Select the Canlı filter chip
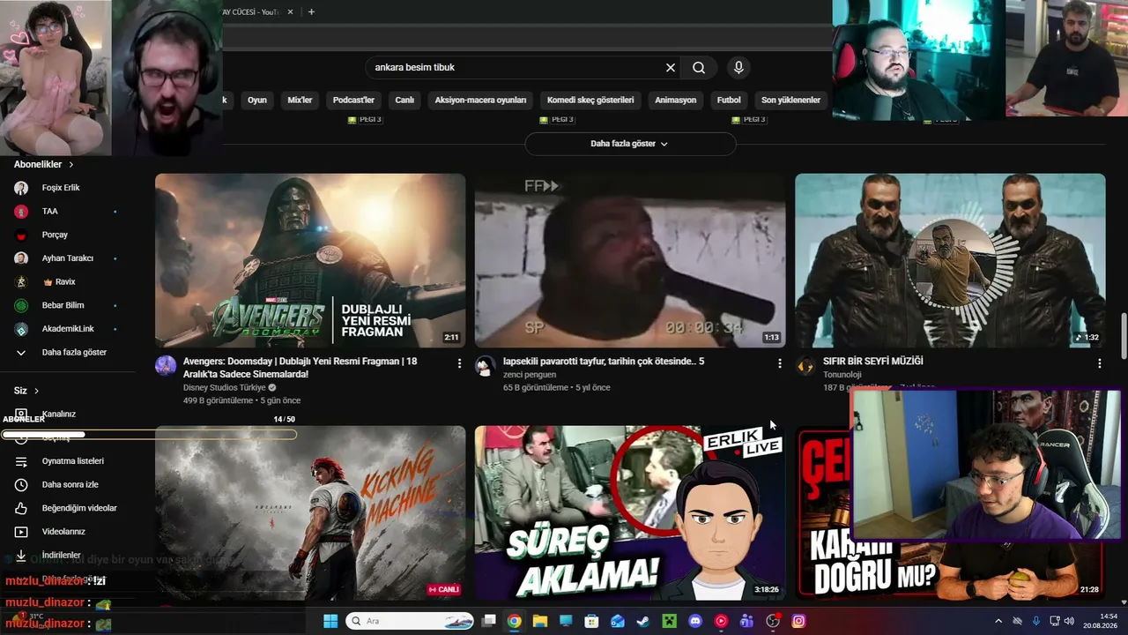 (404, 100)
